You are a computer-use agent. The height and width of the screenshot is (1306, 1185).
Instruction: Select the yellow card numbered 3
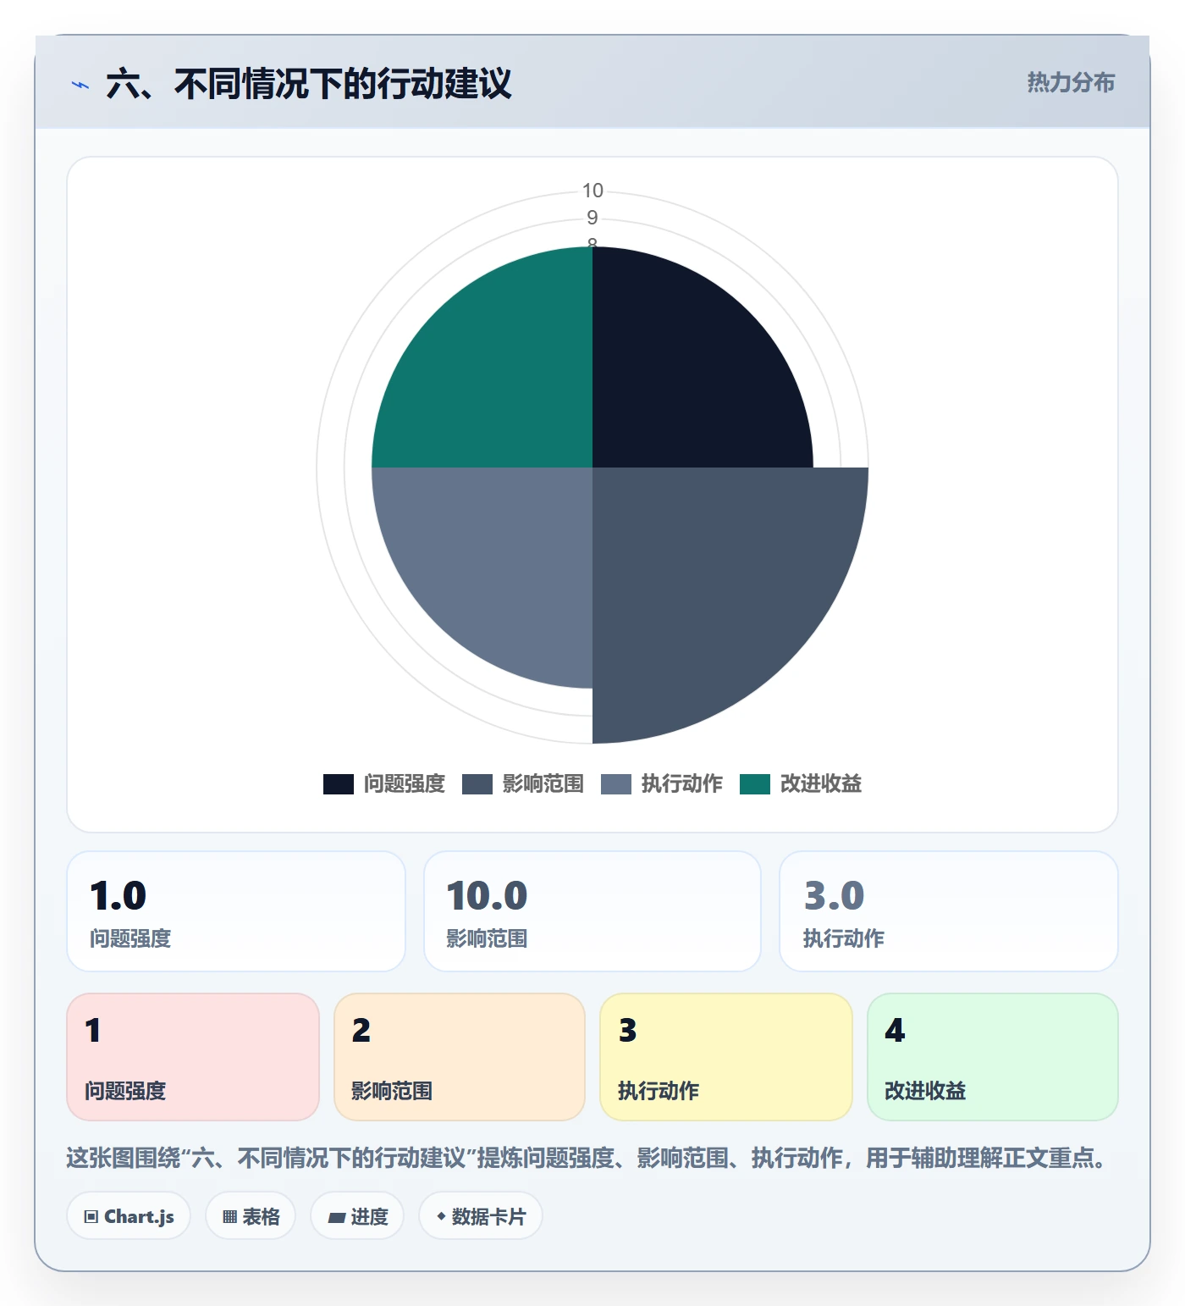coord(726,1057)
